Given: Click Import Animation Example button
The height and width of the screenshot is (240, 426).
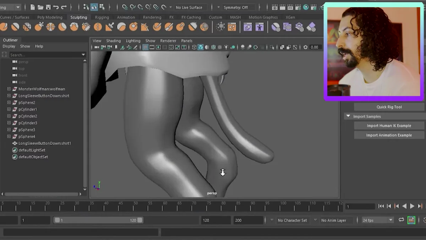Looking at the screenshot, I should point(389,135).
